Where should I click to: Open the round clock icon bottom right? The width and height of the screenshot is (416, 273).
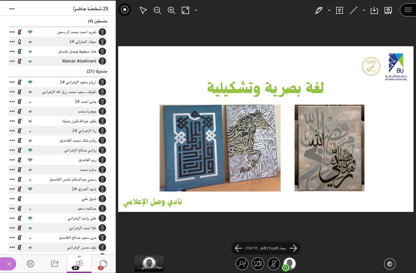pyautogui.click(x=390, y=264)
